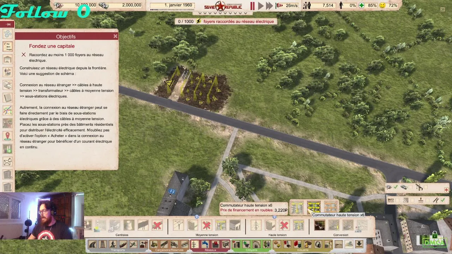452x254 pixels.
Task: Choose the medium voltage transformer building
Action: click(x=192, y=225)
